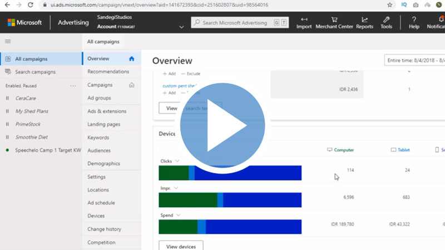Click the camera extension icon
The width and height of the screenshot is (445, 250).
[x=416, y=5]
